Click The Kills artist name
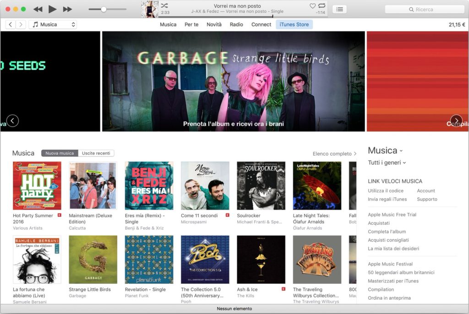Image resolution: width=469 pixels, height=314 pixels. coord(245,296)
